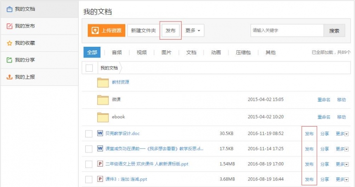The height and width of the screenshot is (187, 355).
Task: Check the box for 课件3 ppt file
Action: tap(89, 179)
